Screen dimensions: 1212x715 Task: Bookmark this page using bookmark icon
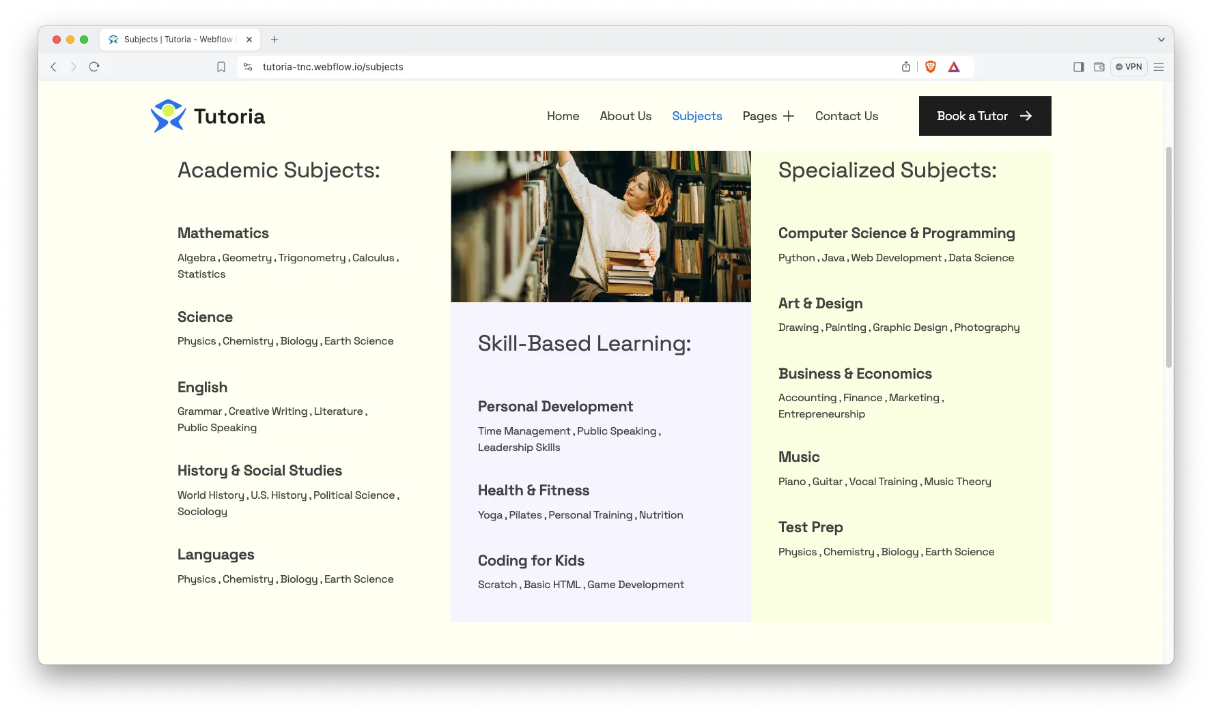221,67
